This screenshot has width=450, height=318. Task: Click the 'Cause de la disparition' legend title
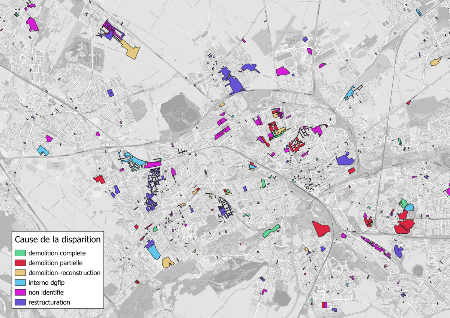tap(57, 239)
